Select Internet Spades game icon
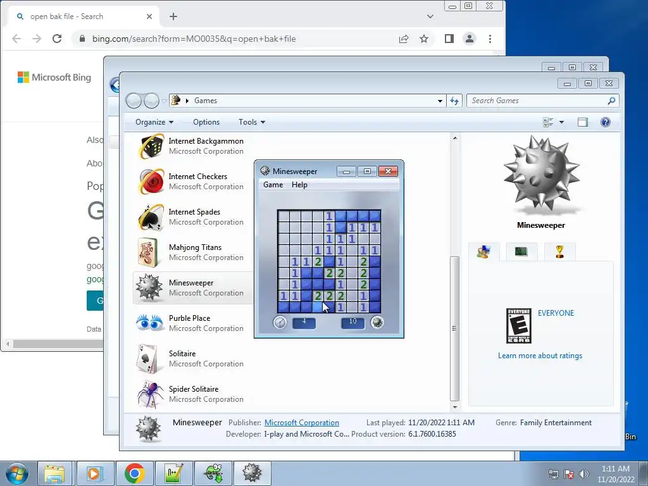This screenshot has width=648, height=486. 151,217
